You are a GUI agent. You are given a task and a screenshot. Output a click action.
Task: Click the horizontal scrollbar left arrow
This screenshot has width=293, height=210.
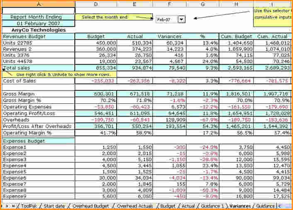(x=280, y=206)
